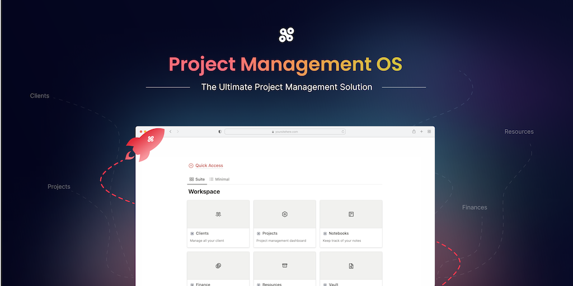Open the Clients page title
Screen dimensions: 573x286
(202, 233)
